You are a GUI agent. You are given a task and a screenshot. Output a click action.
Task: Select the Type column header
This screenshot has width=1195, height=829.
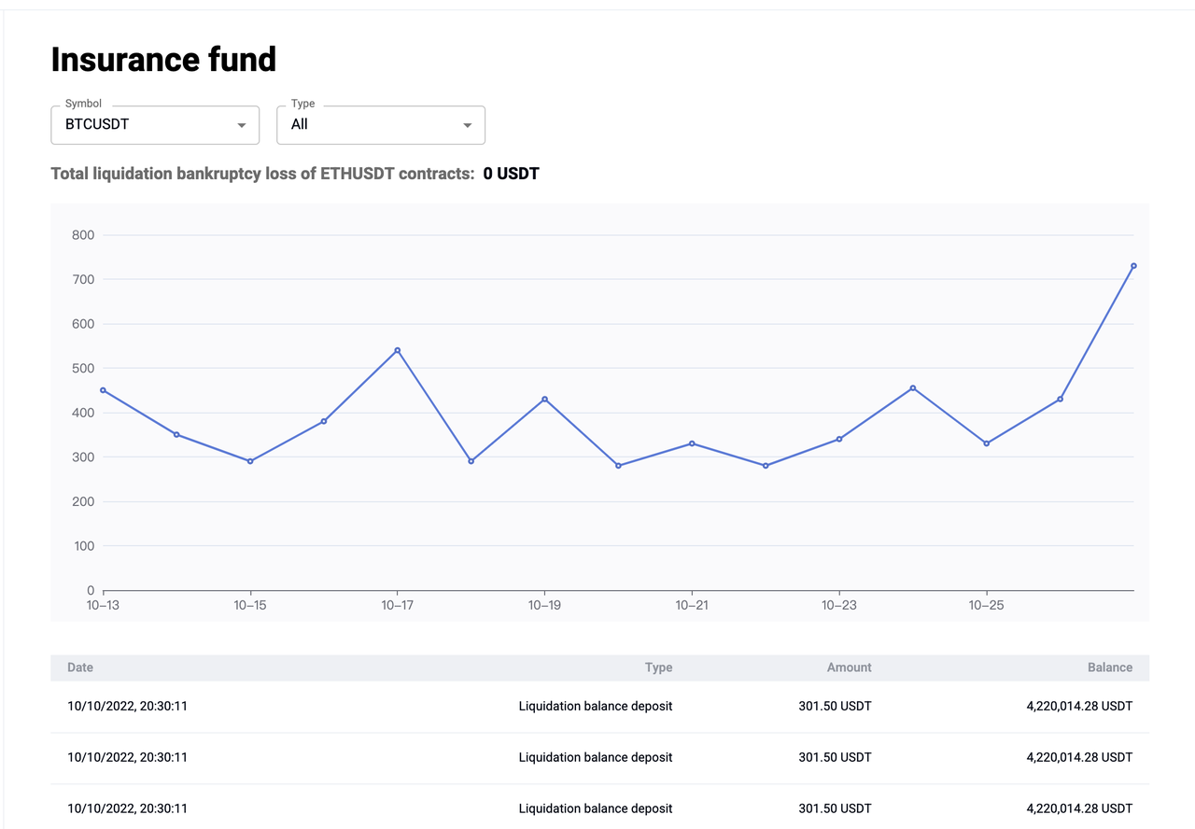658,667
